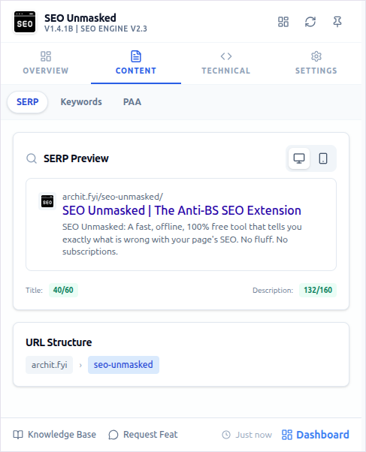Switch to the Overview tab

tap(46, 63)
